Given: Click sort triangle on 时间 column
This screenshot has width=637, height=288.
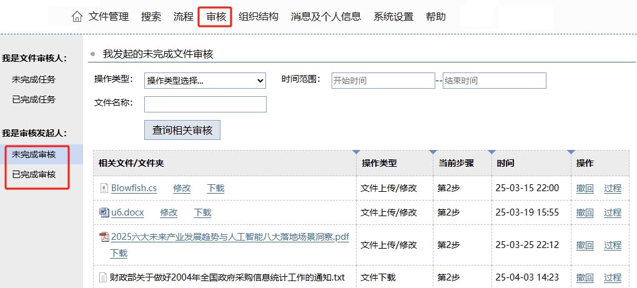Looking at the screenshot, I should [x=571, y=152].
